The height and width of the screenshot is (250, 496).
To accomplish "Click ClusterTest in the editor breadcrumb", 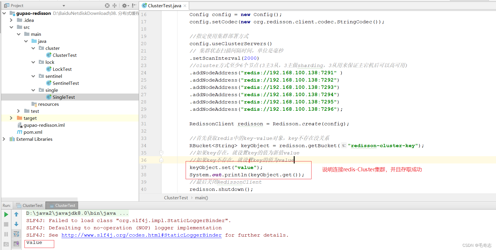I will [176, 198].
